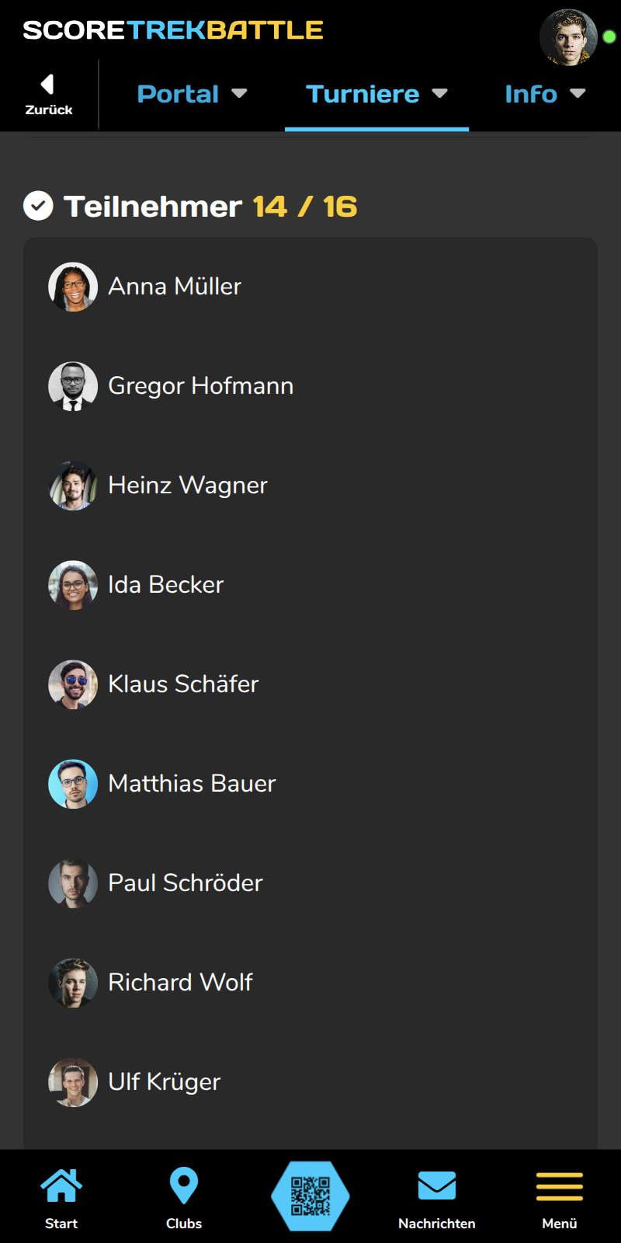Click the Teilnehmer checkmark icon

(x=38, y=206)
